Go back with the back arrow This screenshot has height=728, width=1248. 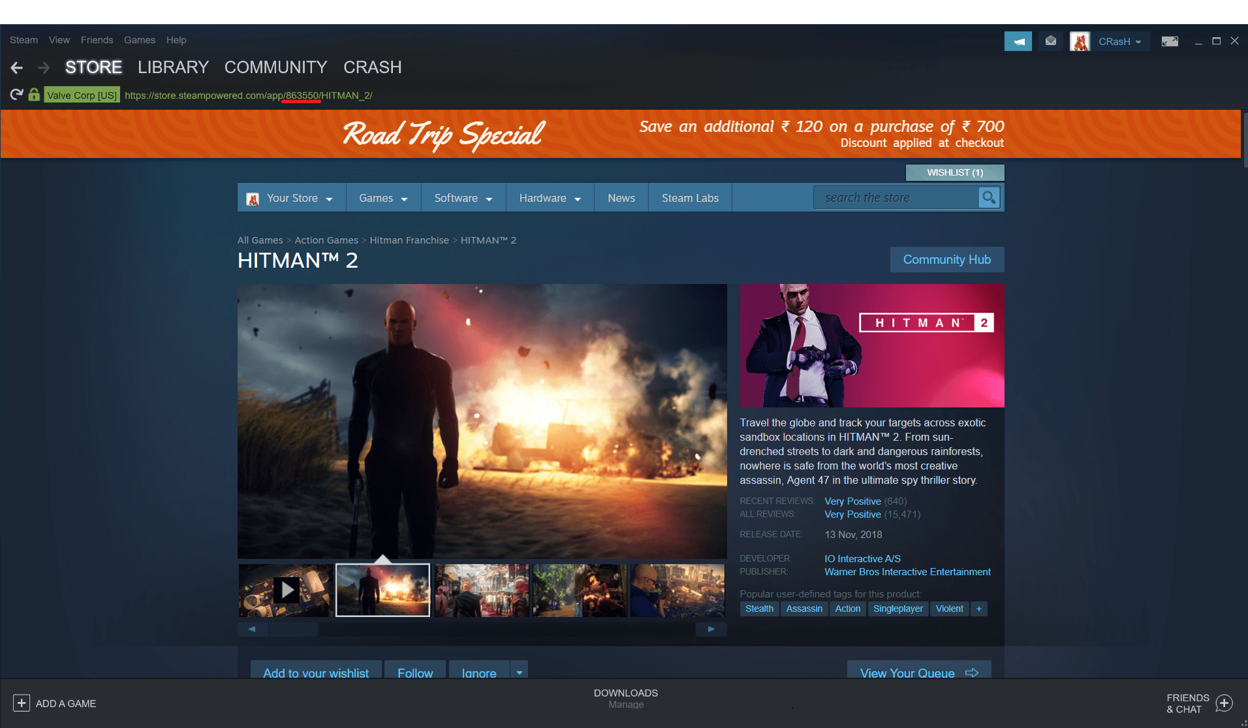tap(17, 67)
